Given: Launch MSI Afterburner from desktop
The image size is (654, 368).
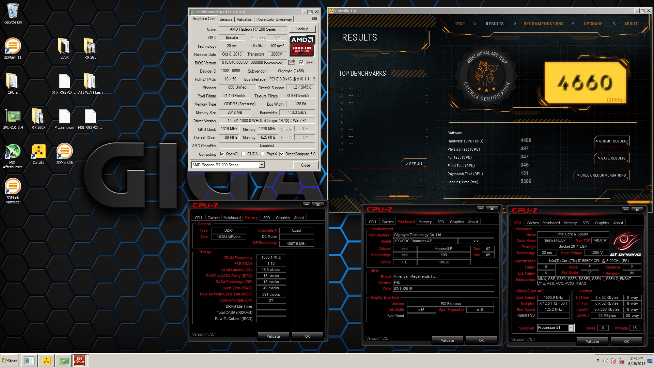Looking at the screenshot, I should pyautogui.click(x=13, y=156).
